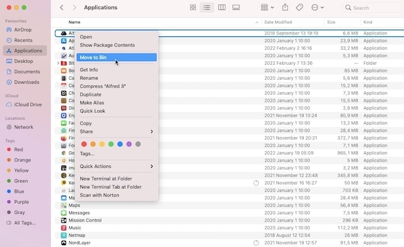
Task: Open the More actions ellipsis menu
Action: coord(317,7)
